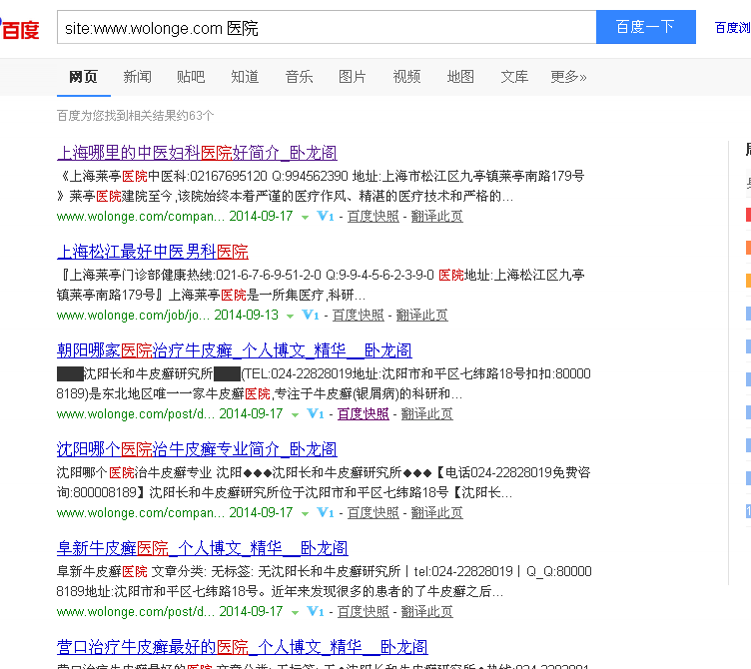Expand dropdown arrow of 上海松江最好中医男科 result

coord(290,317)
